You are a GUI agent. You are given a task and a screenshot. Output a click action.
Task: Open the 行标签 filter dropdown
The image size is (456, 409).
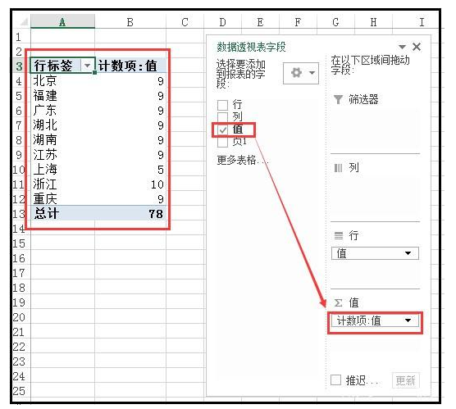point(87,66)
